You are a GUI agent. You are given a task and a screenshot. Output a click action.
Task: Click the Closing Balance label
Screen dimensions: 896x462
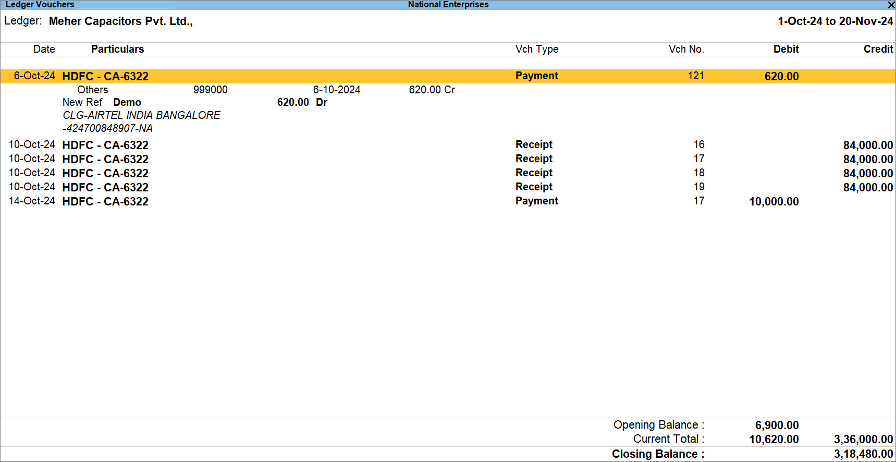tap(658, 454)
